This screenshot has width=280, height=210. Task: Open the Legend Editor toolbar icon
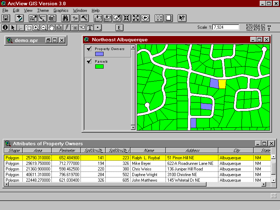click(42, 18)
